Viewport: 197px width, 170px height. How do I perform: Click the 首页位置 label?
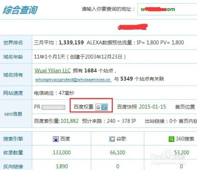coord(185,107)
